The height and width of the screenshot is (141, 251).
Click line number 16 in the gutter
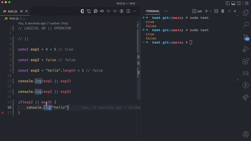[9, 107]
